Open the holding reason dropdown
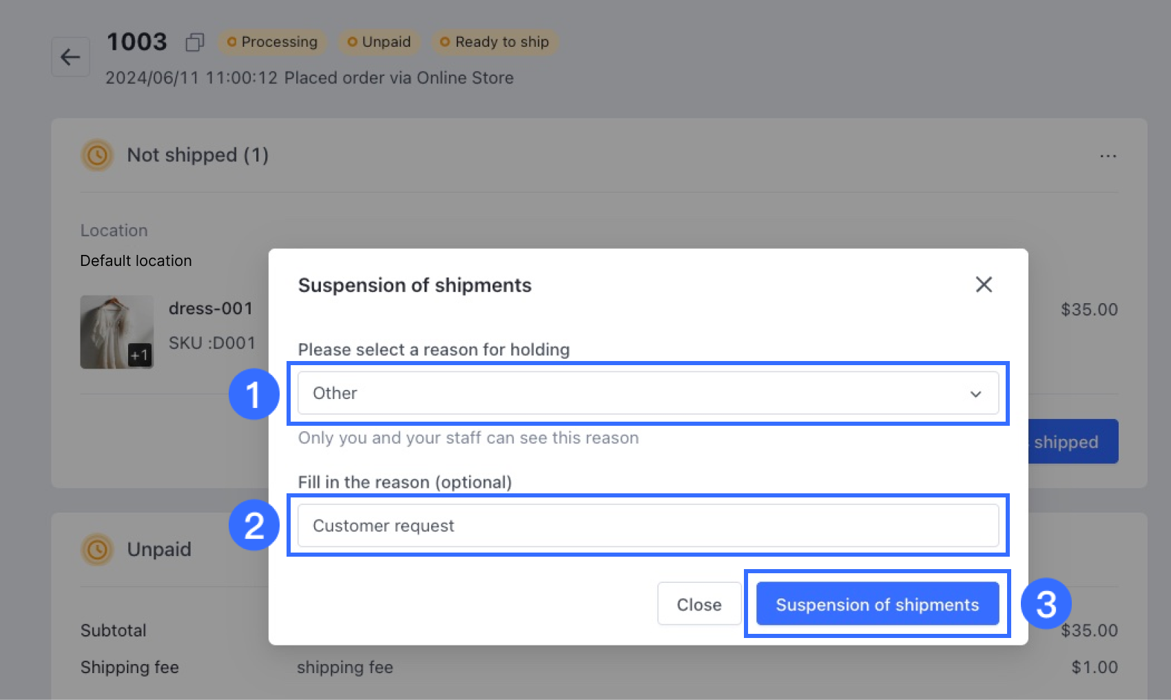Viewport: 1171px width, 700px height. click(x=647, y=393)
